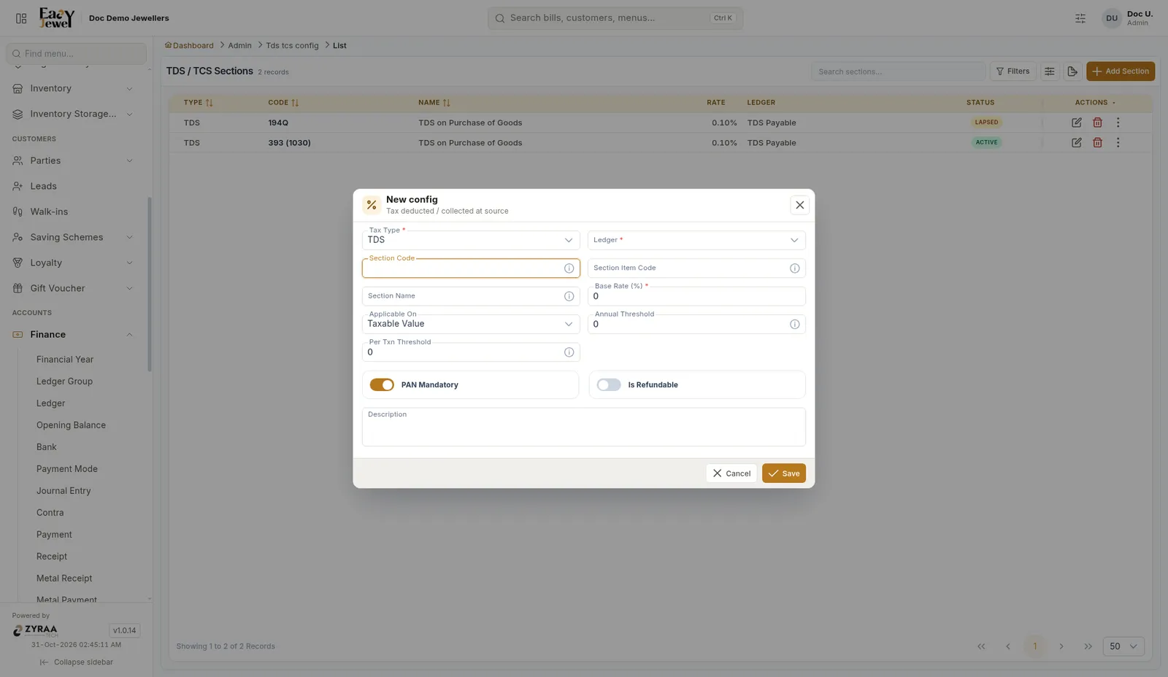The width and height of the screenshot is (1168, 677).
Task: Open the top-right settings sliders icon
Action: 1080,18
